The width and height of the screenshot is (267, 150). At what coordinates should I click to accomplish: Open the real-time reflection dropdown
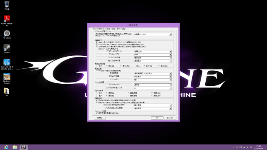[x=153, y=51]
